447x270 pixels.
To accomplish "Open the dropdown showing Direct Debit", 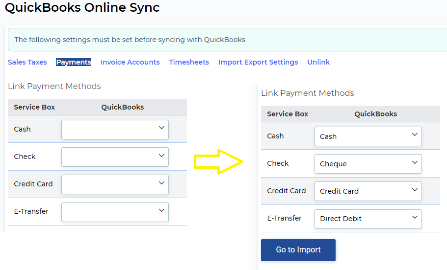I will coord(368,219).
